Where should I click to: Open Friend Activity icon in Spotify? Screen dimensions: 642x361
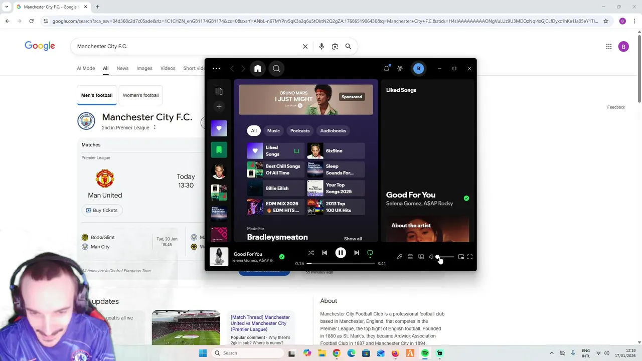click(x=400, y=69)
